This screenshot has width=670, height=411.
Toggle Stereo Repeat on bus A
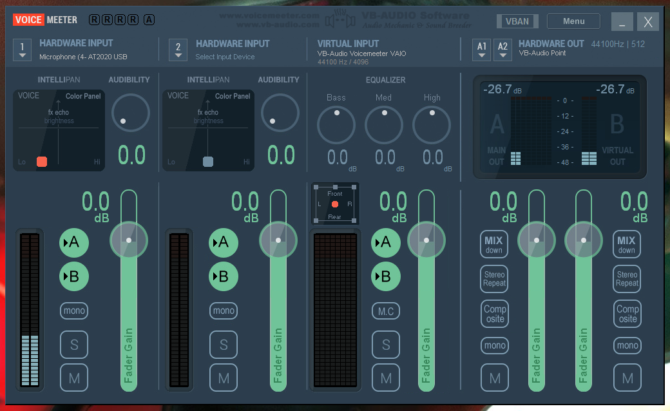click(494, 279)
